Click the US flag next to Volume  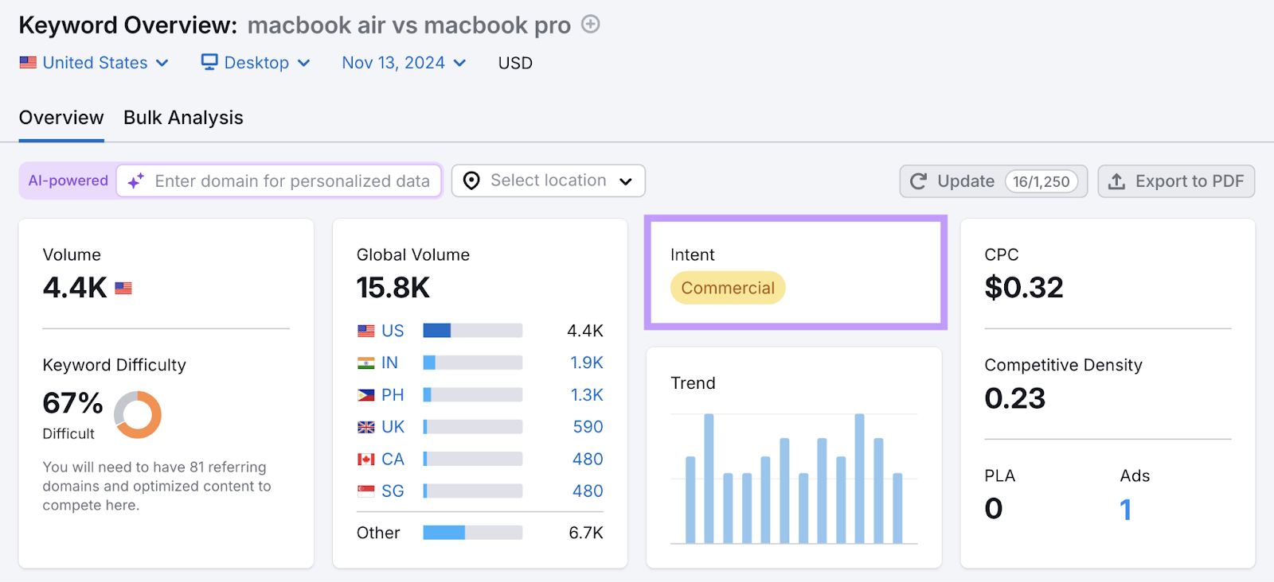tap(123, 288)
